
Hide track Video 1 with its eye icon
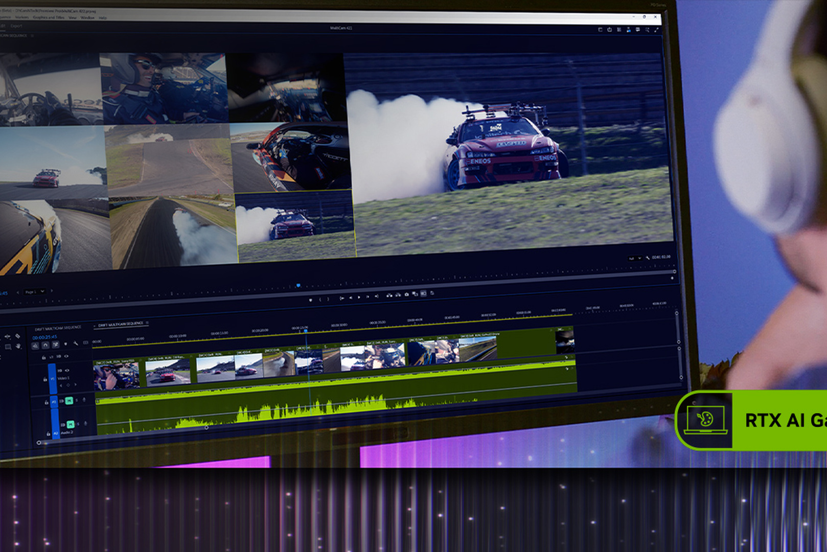pos(67,371)
